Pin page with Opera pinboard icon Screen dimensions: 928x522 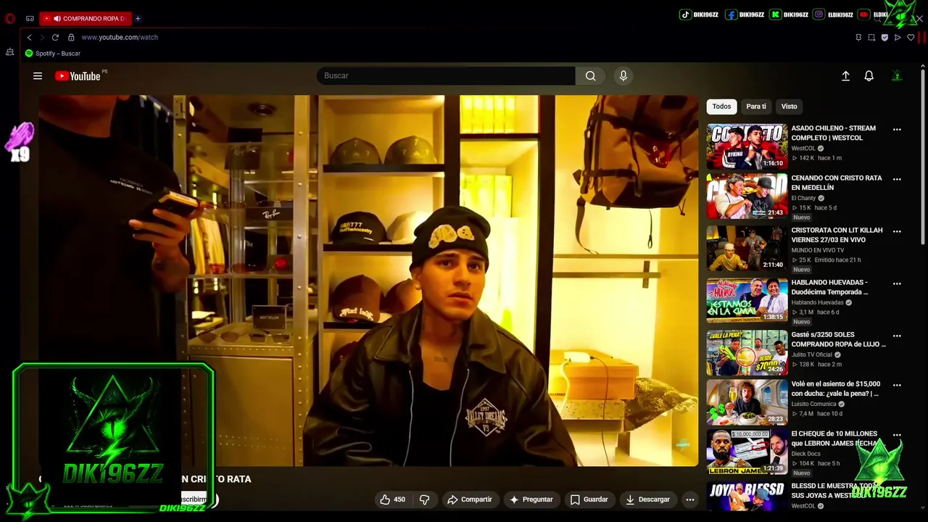click(858, 37)
